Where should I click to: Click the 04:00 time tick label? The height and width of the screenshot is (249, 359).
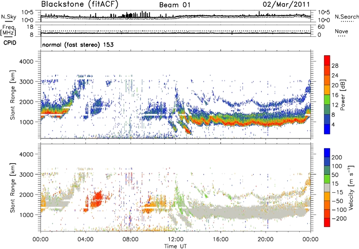coord(86,240)
